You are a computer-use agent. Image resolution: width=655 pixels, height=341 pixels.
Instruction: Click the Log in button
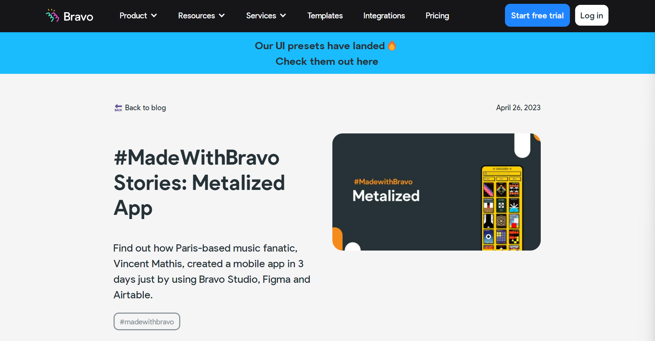click(x=591, y=15)
